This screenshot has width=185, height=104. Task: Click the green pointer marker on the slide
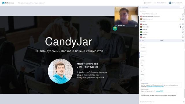(x=115, y=28)
